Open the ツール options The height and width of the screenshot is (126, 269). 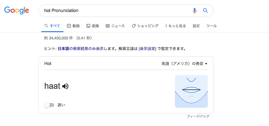pyautogui.click(x=211, y=26)
